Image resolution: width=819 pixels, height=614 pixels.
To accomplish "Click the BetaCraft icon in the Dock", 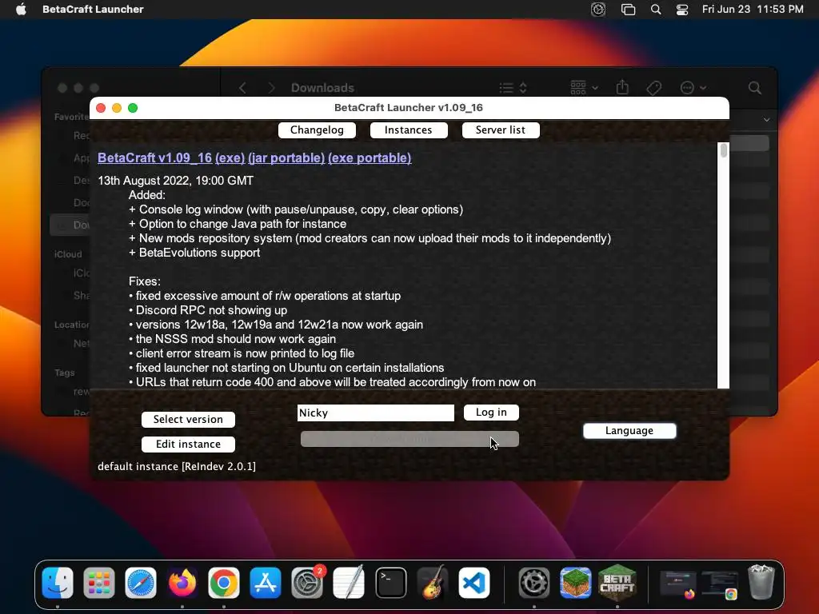I will pyautogui.click(x=617, y=583).
